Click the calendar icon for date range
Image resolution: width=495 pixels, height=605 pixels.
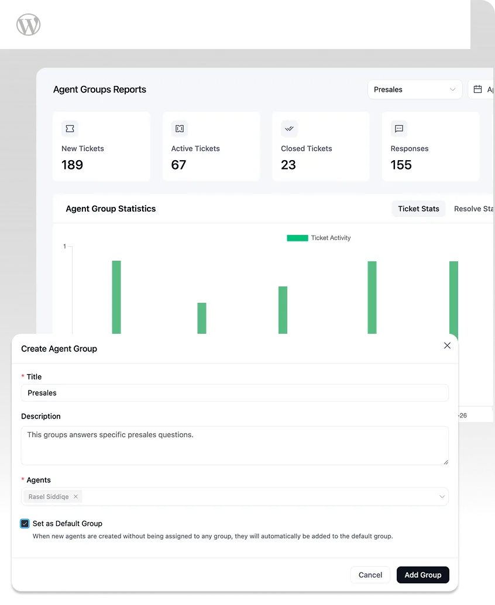pyautogui.click(x=477, y=89)
